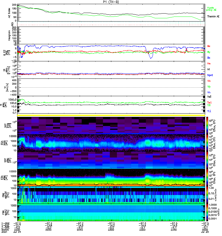Click the FBK mV/m color bar

(x=207, y=195)
